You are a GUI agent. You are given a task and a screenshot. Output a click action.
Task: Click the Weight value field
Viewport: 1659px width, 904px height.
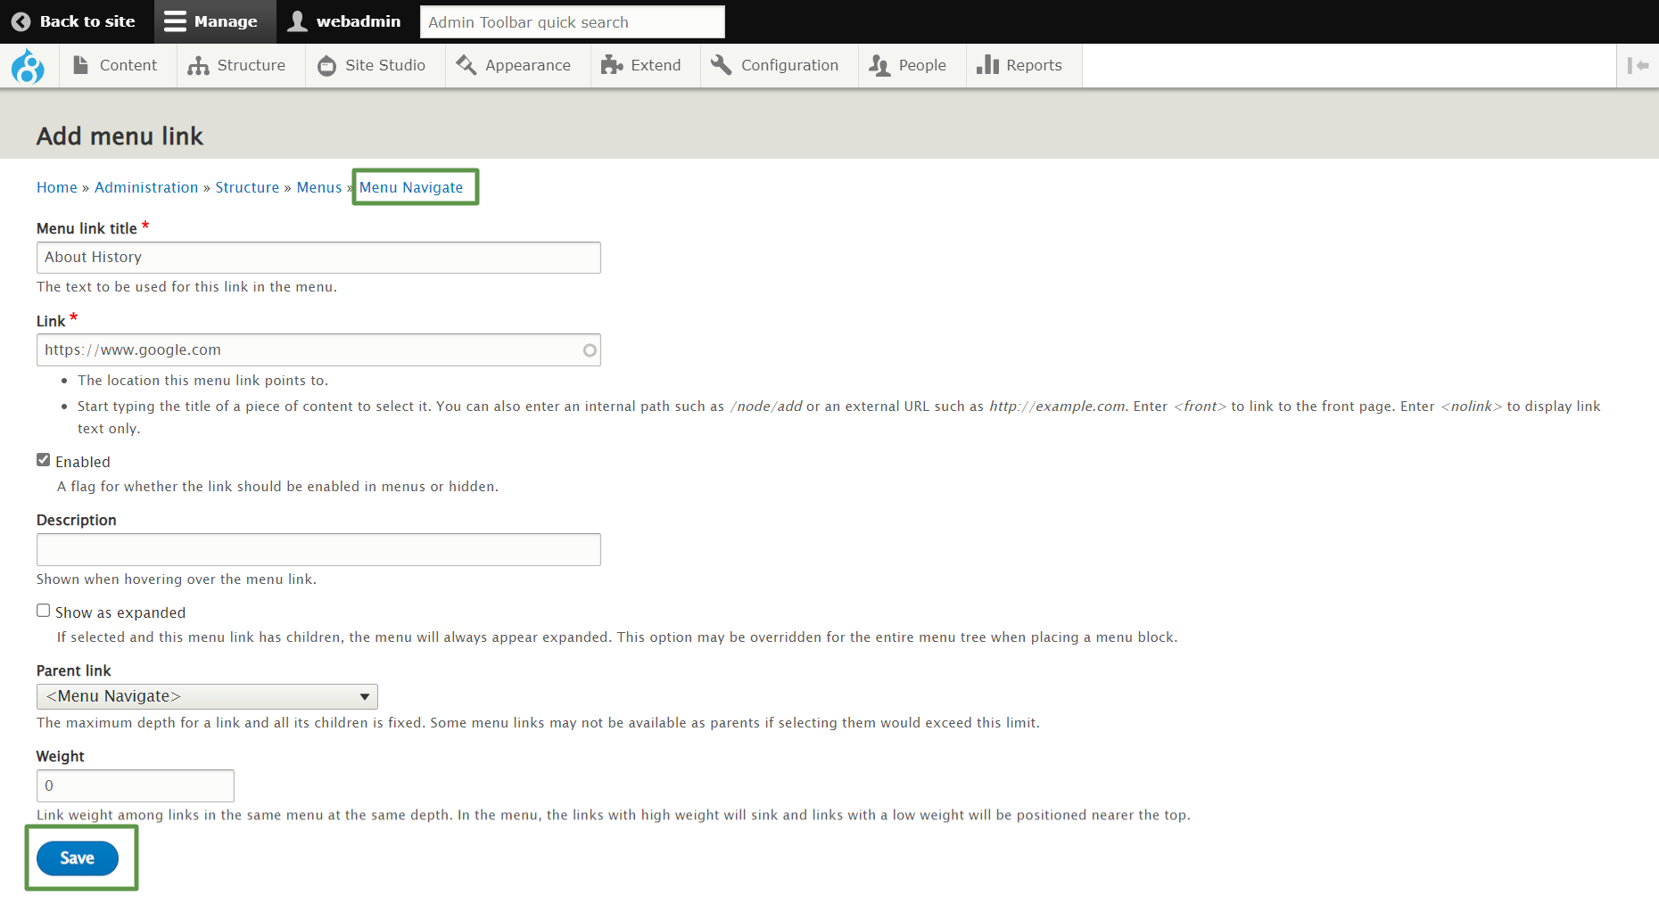[x=135, y=785]
